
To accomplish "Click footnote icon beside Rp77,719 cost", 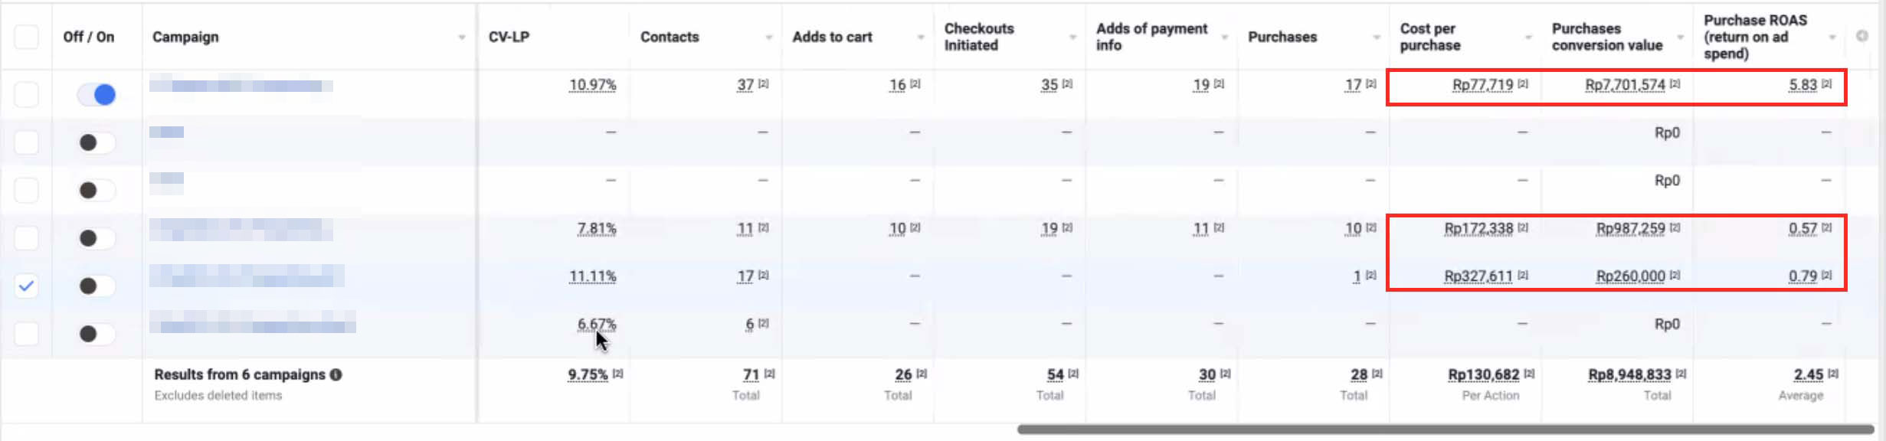I will tap(1523, 84).
